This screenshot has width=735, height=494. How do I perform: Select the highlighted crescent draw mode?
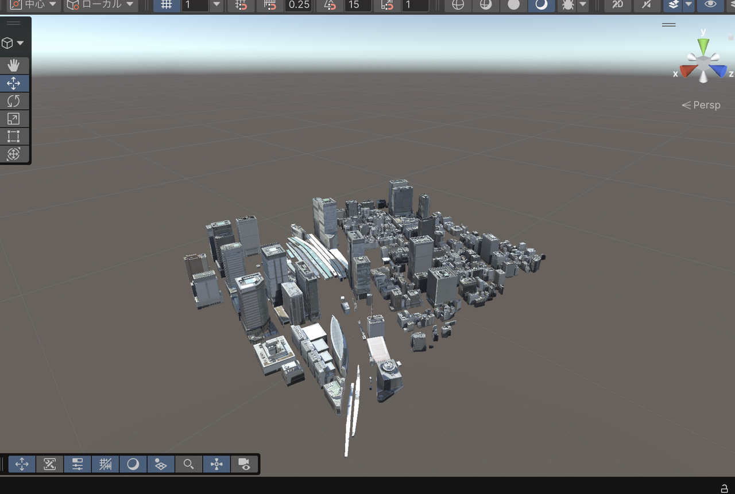click(x=541, y=5)
